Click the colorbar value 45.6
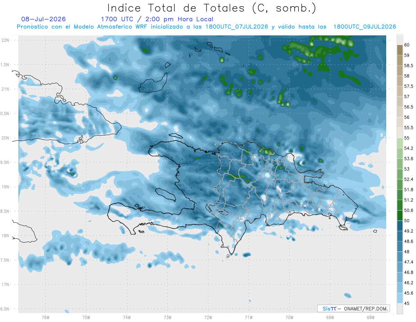416x322 pixels. click(x=409, y=293)
